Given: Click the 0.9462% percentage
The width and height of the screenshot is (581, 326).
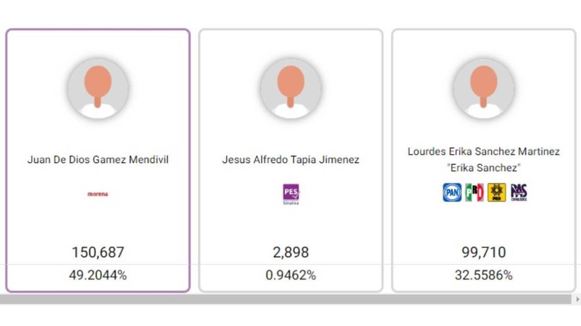Looking at the screenshot, I should coord(290,275).
